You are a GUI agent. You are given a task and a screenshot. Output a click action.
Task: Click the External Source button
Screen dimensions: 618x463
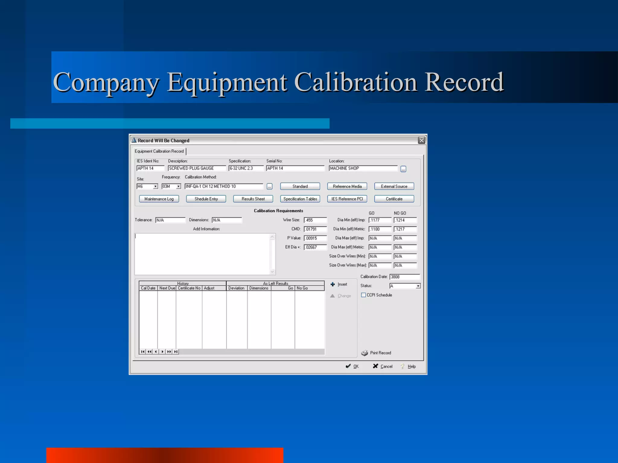pos(394,186)
